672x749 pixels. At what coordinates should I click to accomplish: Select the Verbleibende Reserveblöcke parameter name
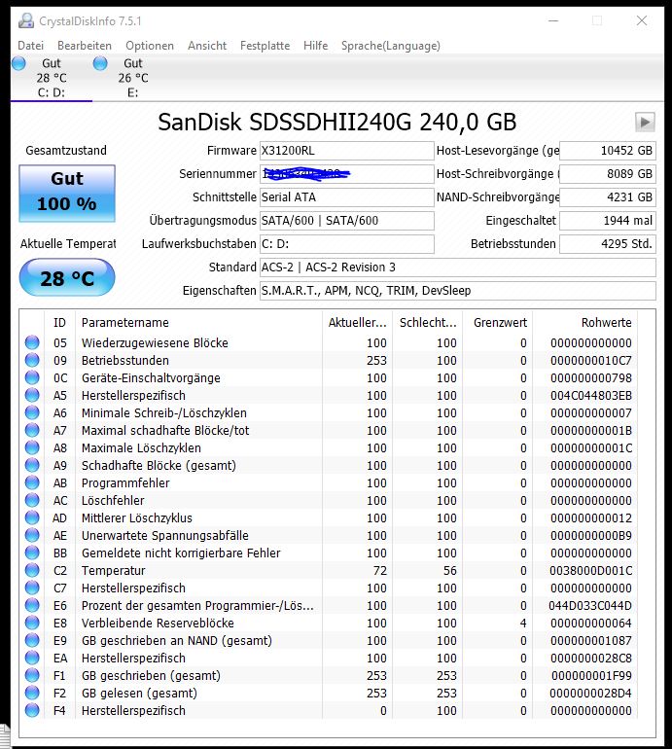pos(159,624)
